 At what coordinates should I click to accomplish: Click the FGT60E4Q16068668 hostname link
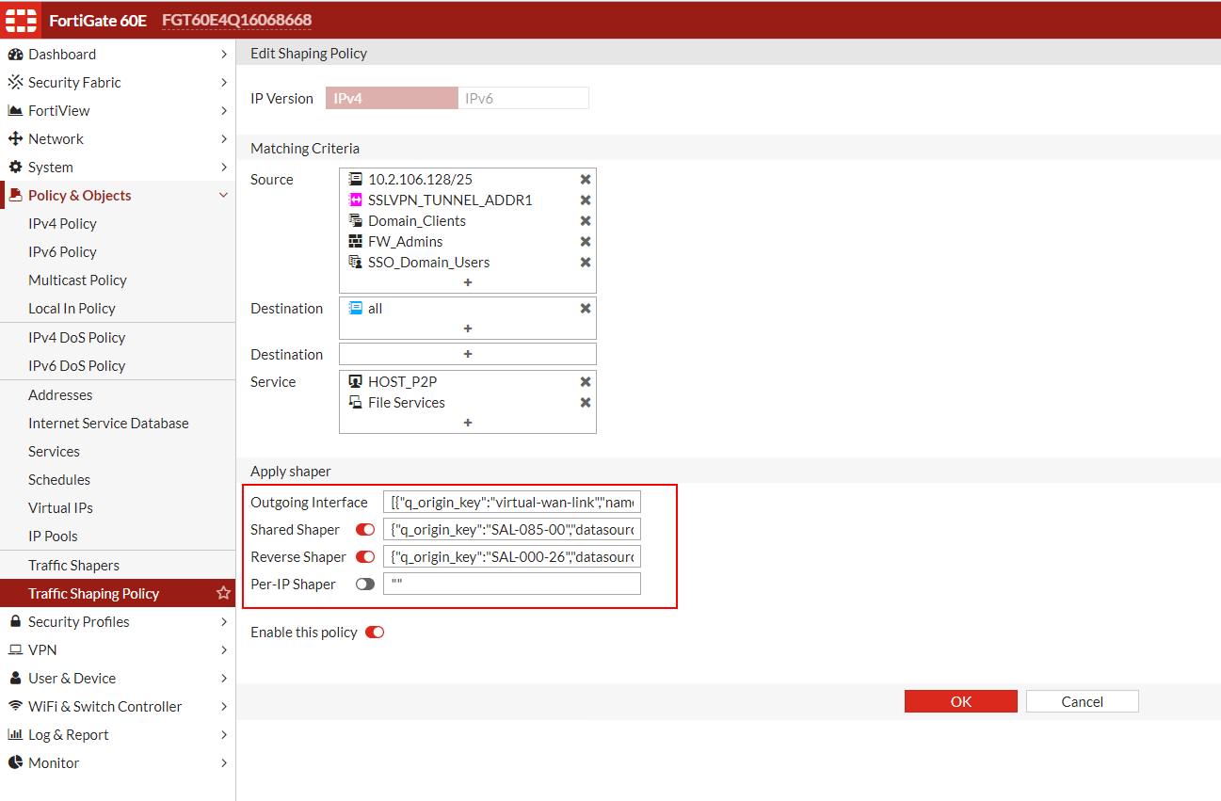[x=236, y=20]
